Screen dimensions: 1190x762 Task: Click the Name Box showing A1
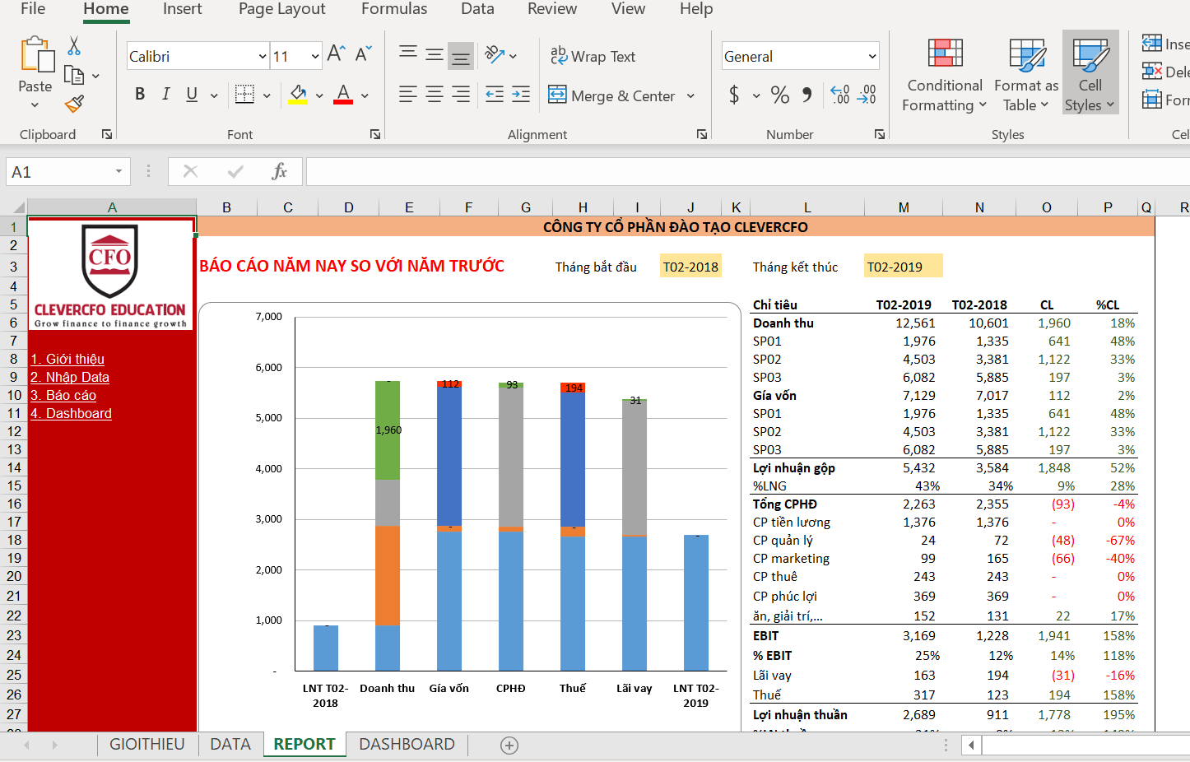(58, 172)
